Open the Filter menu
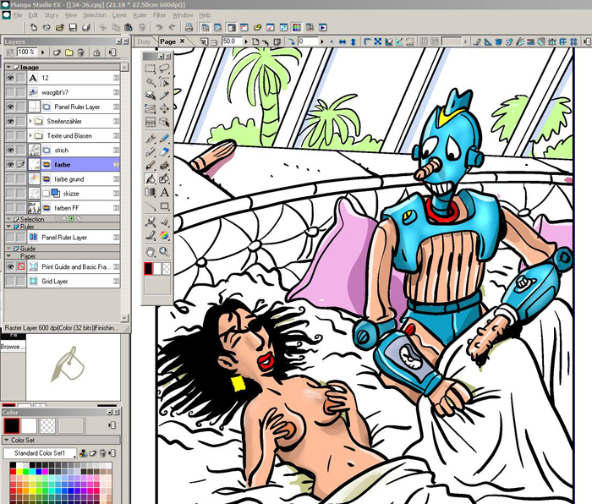592x504 pixels. (160, 15)
